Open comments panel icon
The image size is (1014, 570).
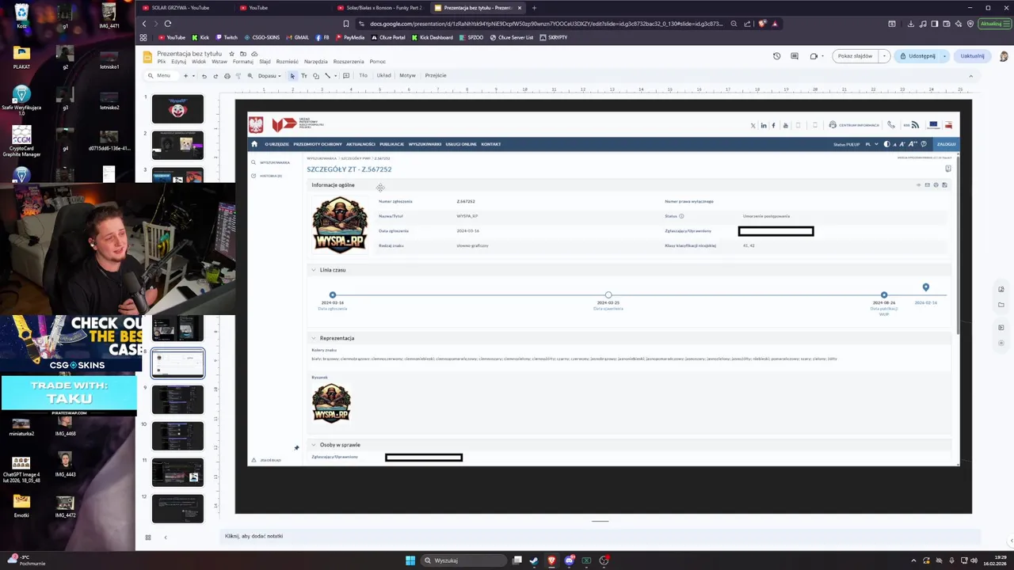pos(795,56)
